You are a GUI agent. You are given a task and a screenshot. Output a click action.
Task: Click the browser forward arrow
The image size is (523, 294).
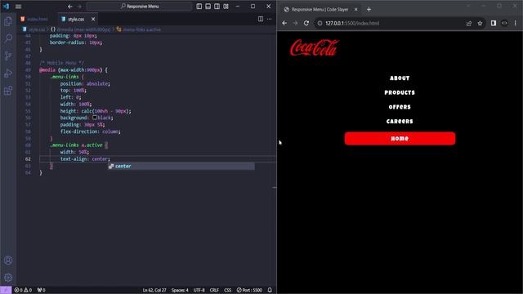pyautogui.click(x=295, y=23)
